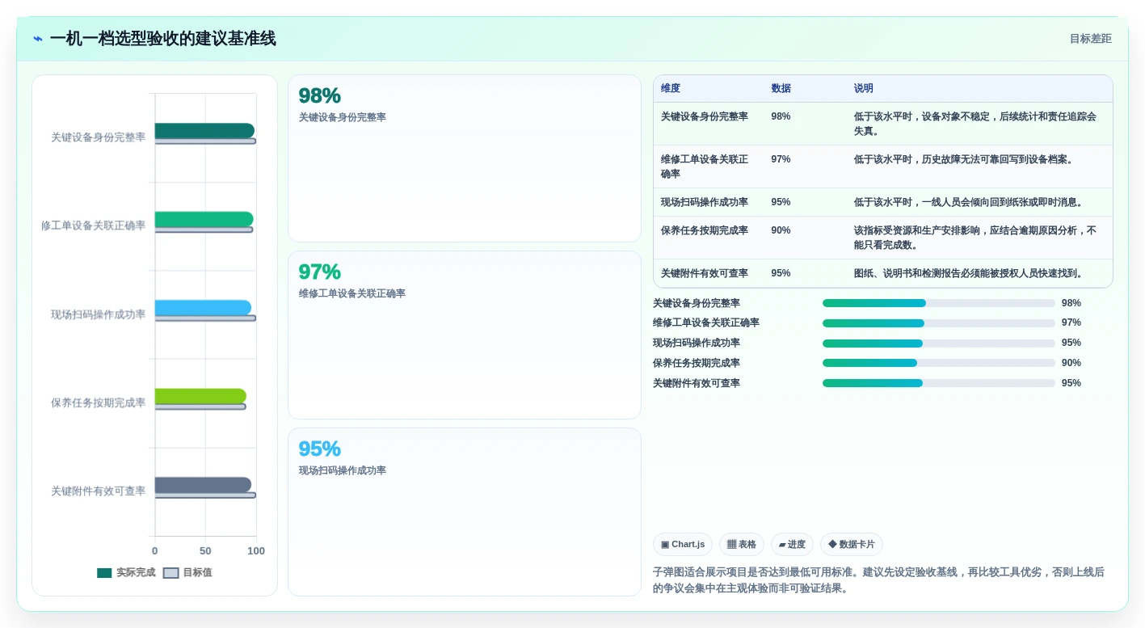1145x628 pixels.
Task: Open the 97% 维修工单设备关联正确率 card
Action: [465, 335]
